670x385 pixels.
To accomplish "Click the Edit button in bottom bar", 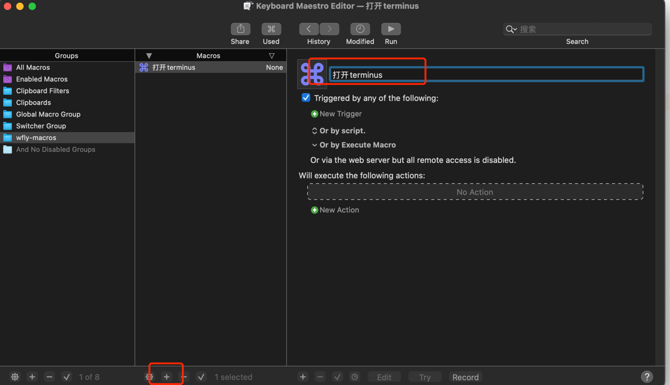I will pos(384,377).
